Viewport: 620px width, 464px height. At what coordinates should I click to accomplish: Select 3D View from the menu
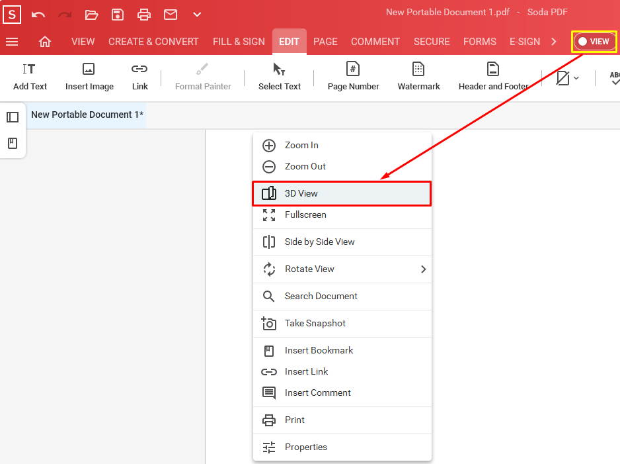tap(342, 193)
